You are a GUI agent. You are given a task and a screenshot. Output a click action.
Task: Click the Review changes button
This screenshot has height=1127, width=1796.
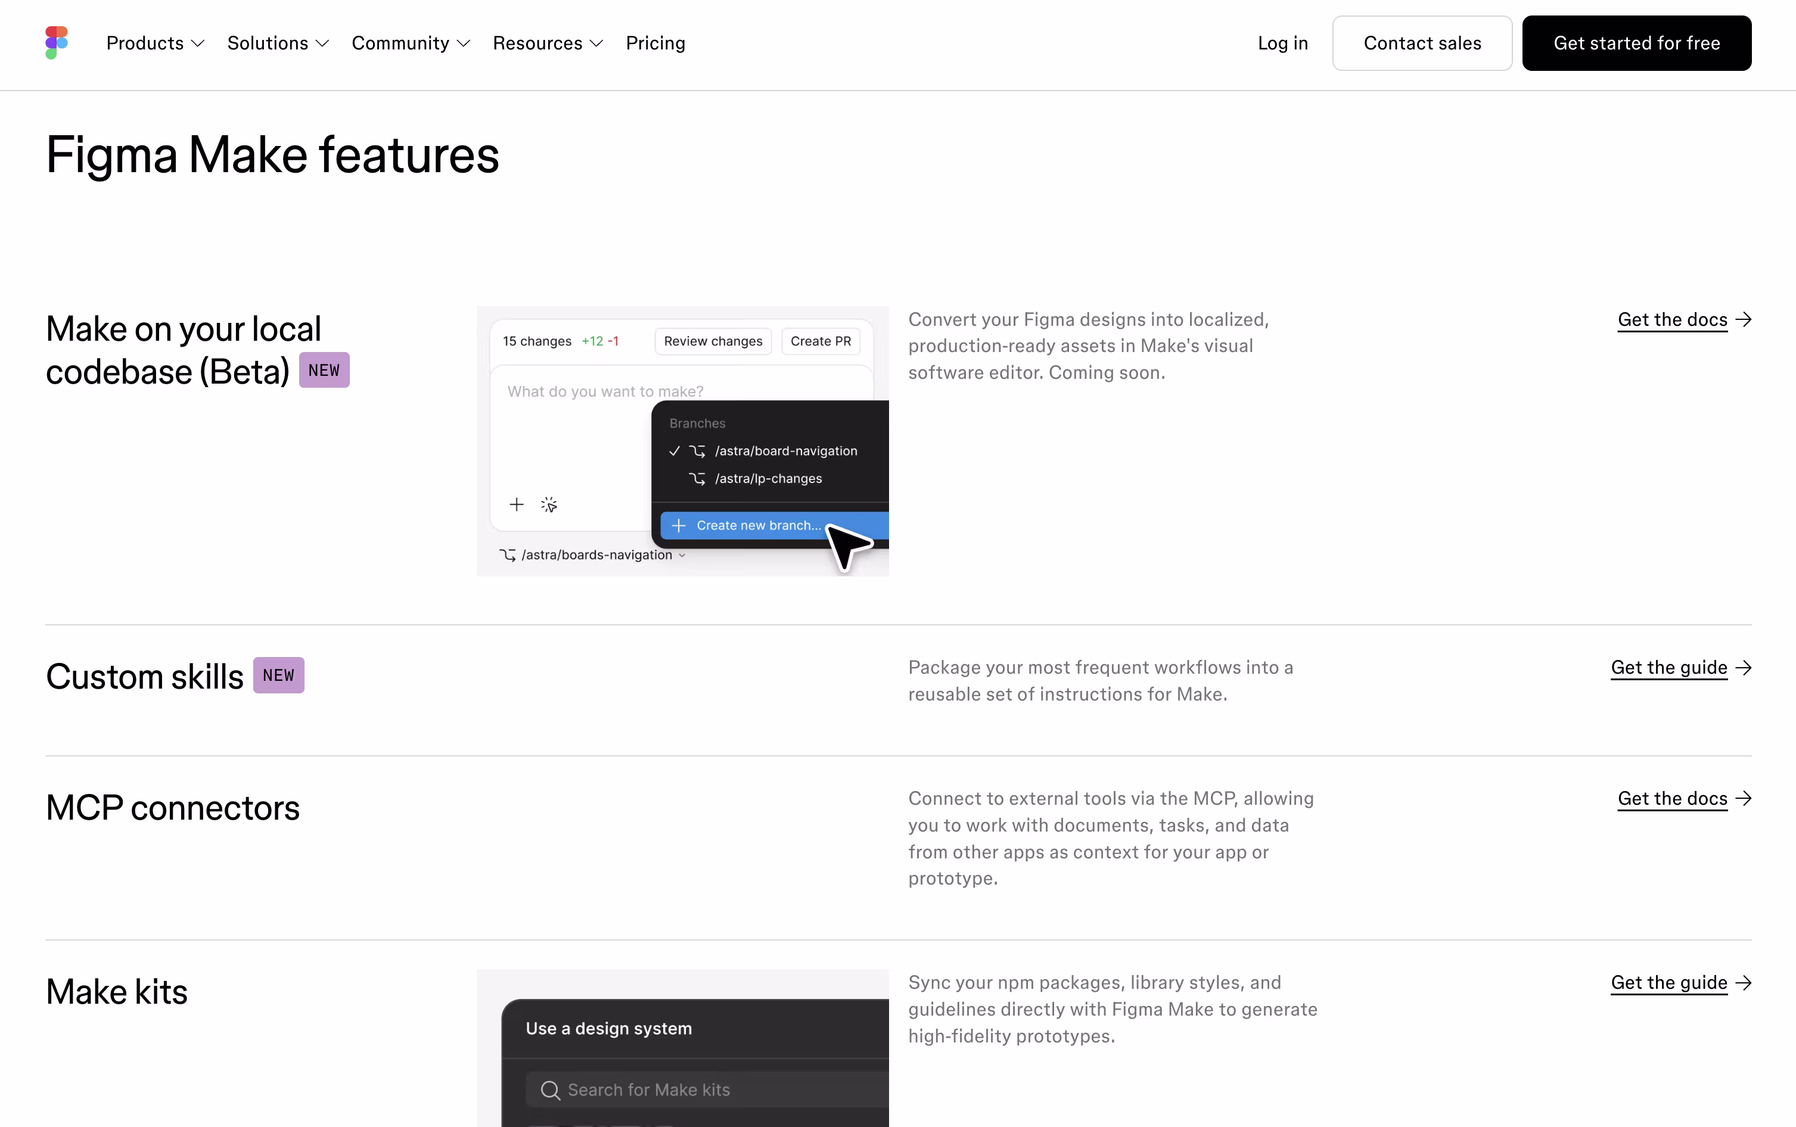pos(713,341)
